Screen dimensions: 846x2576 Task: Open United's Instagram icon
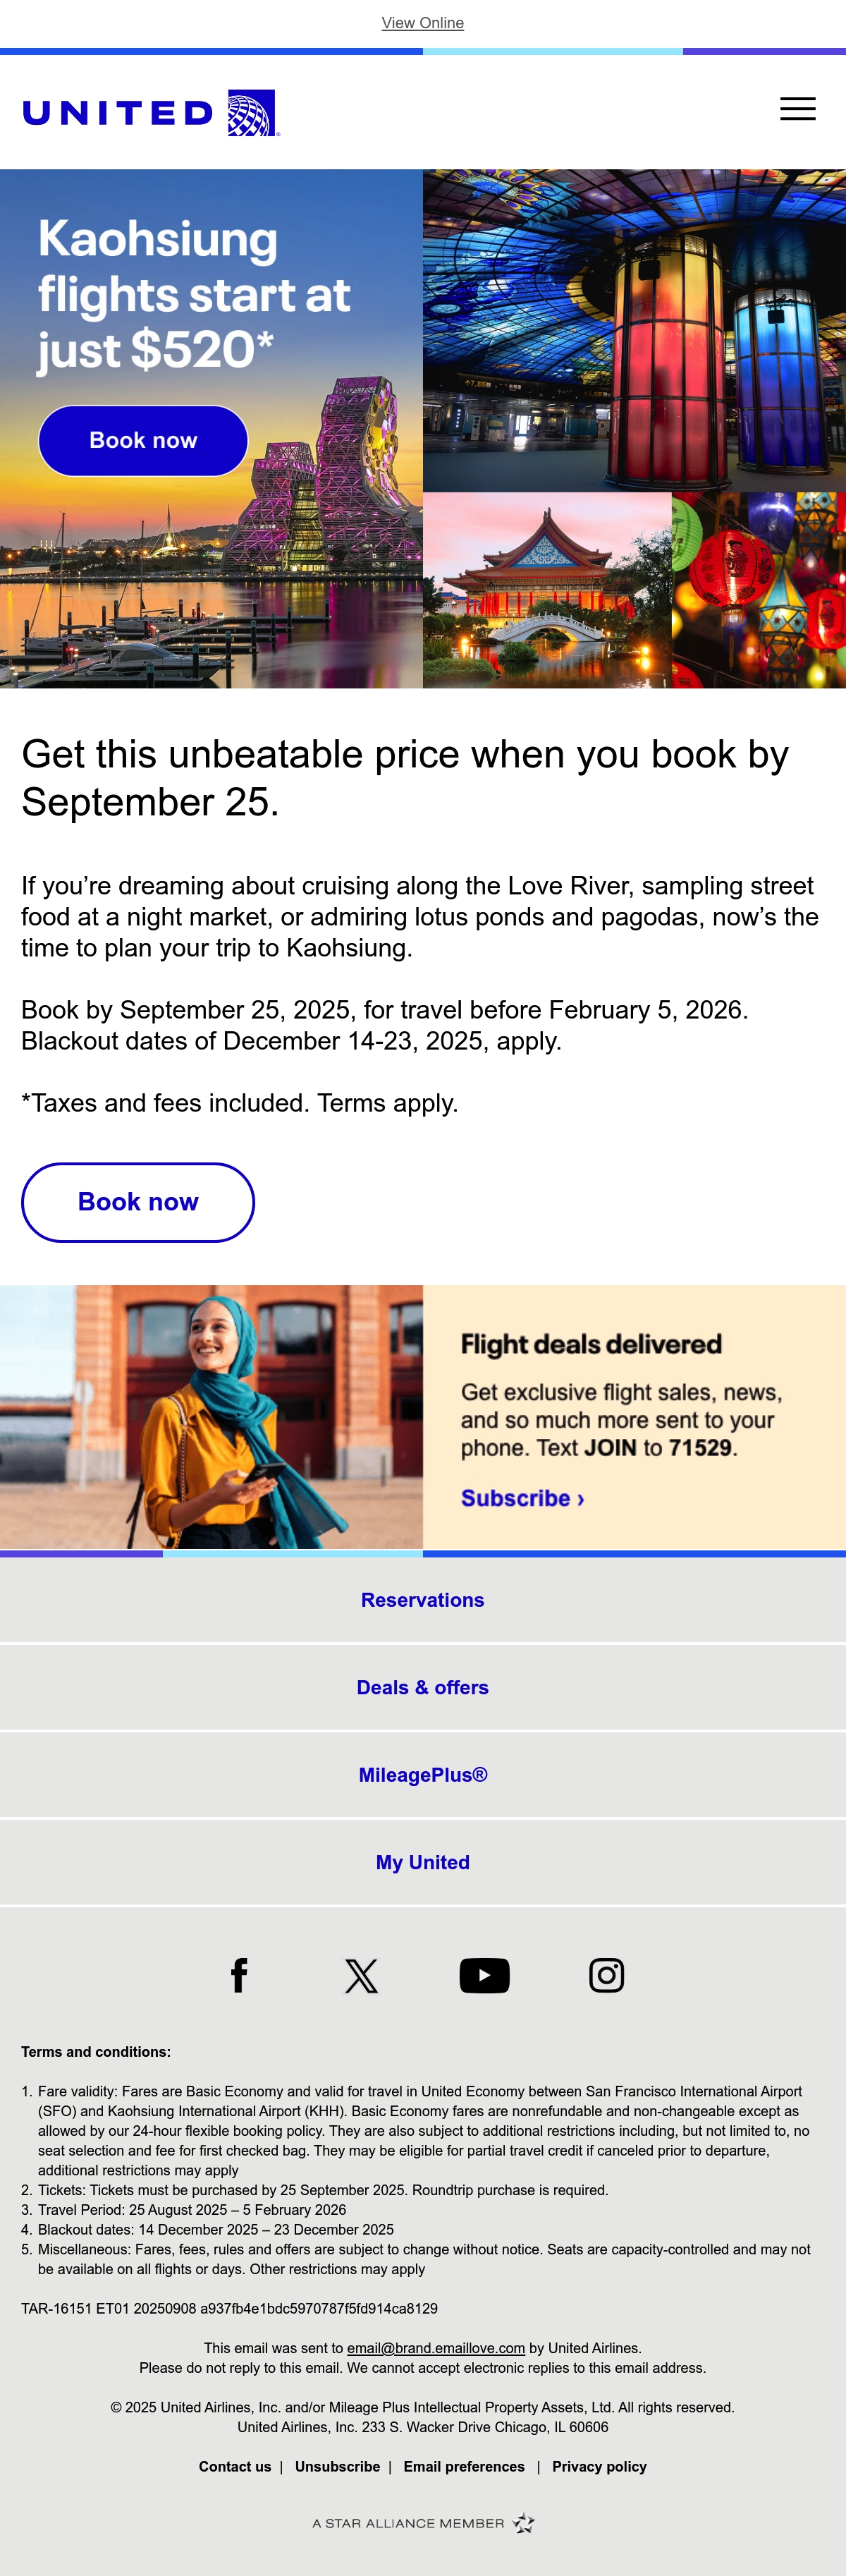pos(606,1975)
